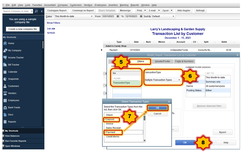Open My Company shortcut icon
This screenshot has height=152, width=252.
(5, 50)
